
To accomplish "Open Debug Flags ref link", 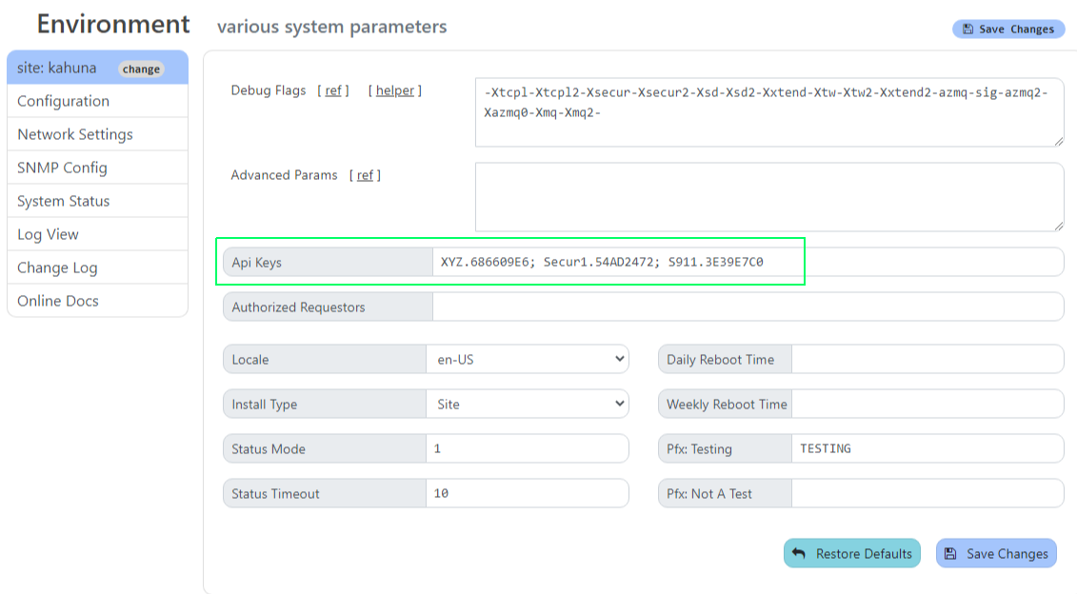I will tap(333, 90).
